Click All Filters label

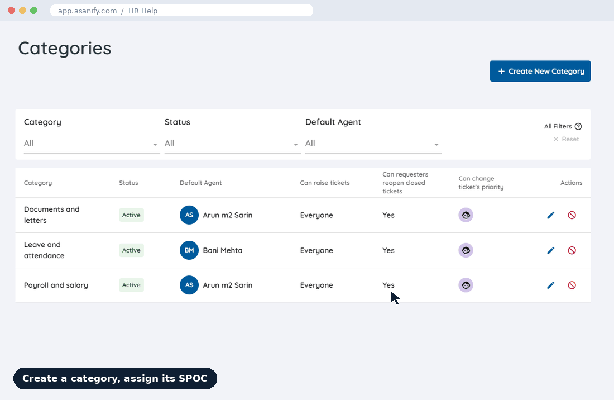pyautogui.click(x=558, y=127)
